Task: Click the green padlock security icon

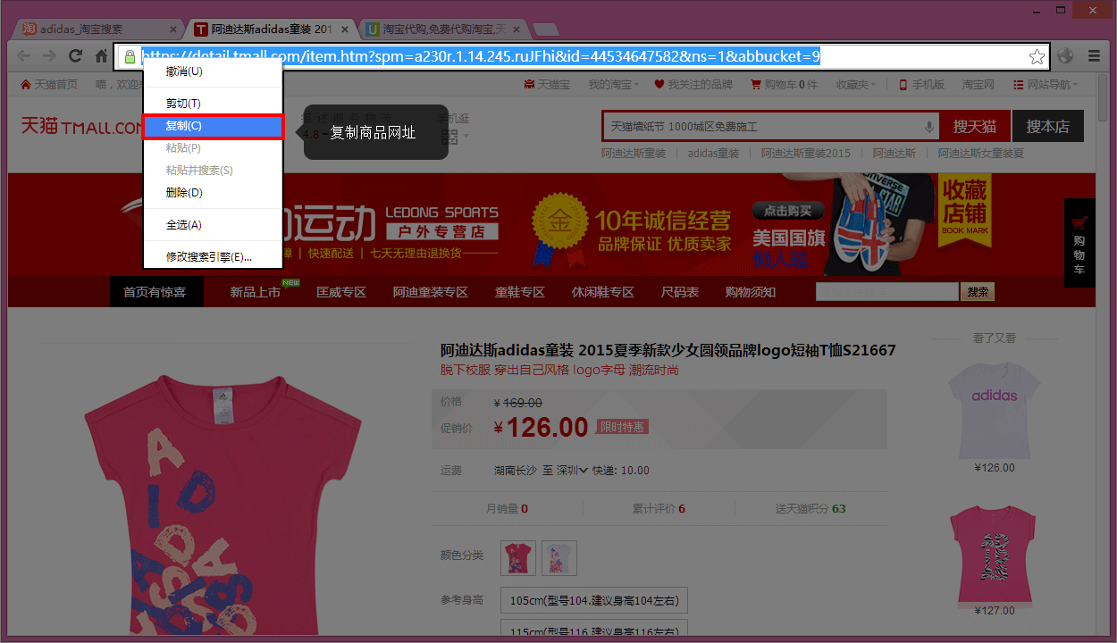Action: point(130,57)
